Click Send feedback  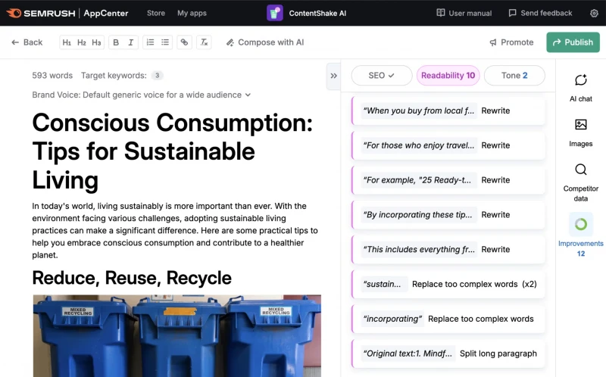pyautogui.click(x=540, y=13)
